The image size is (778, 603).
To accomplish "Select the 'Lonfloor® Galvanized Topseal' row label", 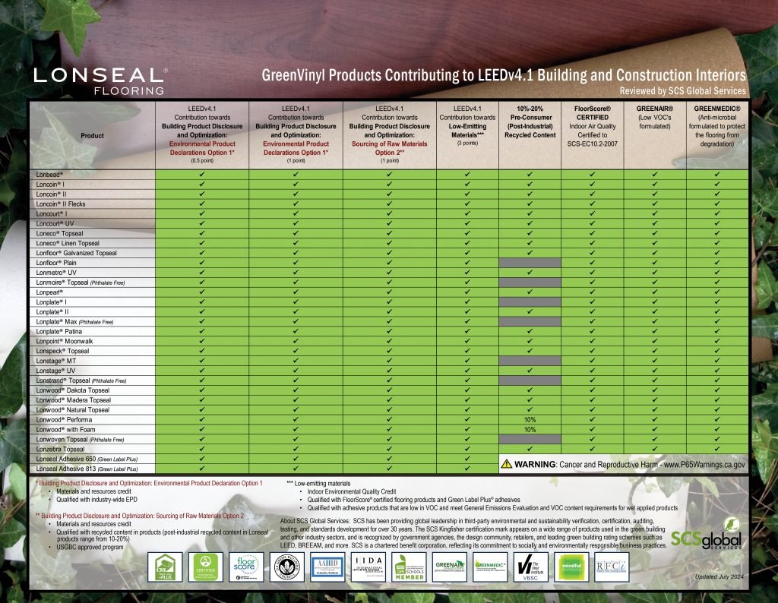I will coord(77,253).
